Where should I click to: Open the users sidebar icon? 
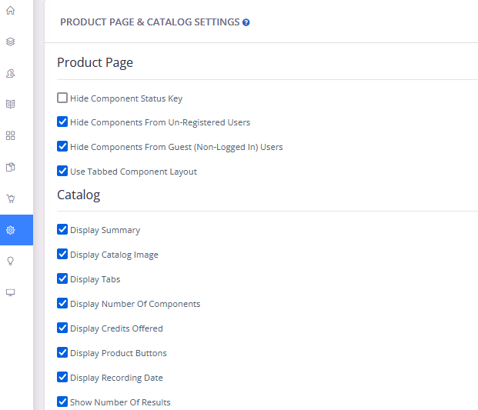[10, 73]
